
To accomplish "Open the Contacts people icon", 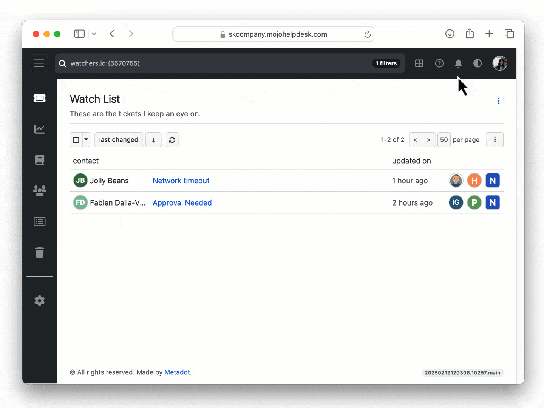I will click(39, 191).
